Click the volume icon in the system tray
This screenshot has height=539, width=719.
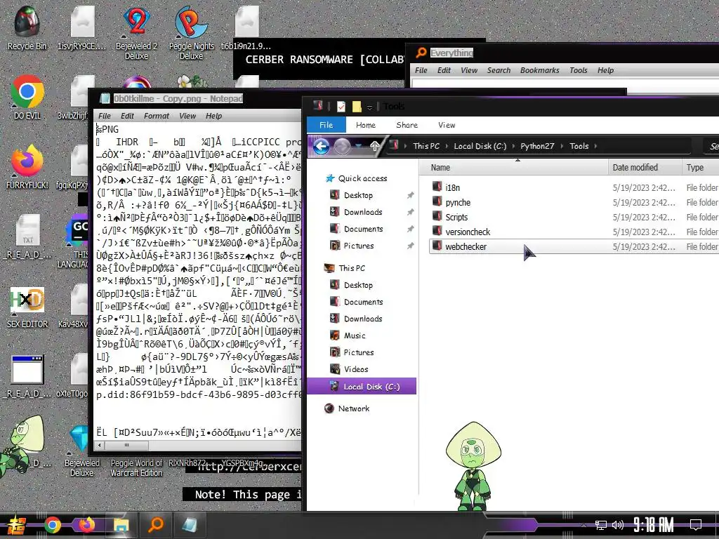tap(618, 525)
